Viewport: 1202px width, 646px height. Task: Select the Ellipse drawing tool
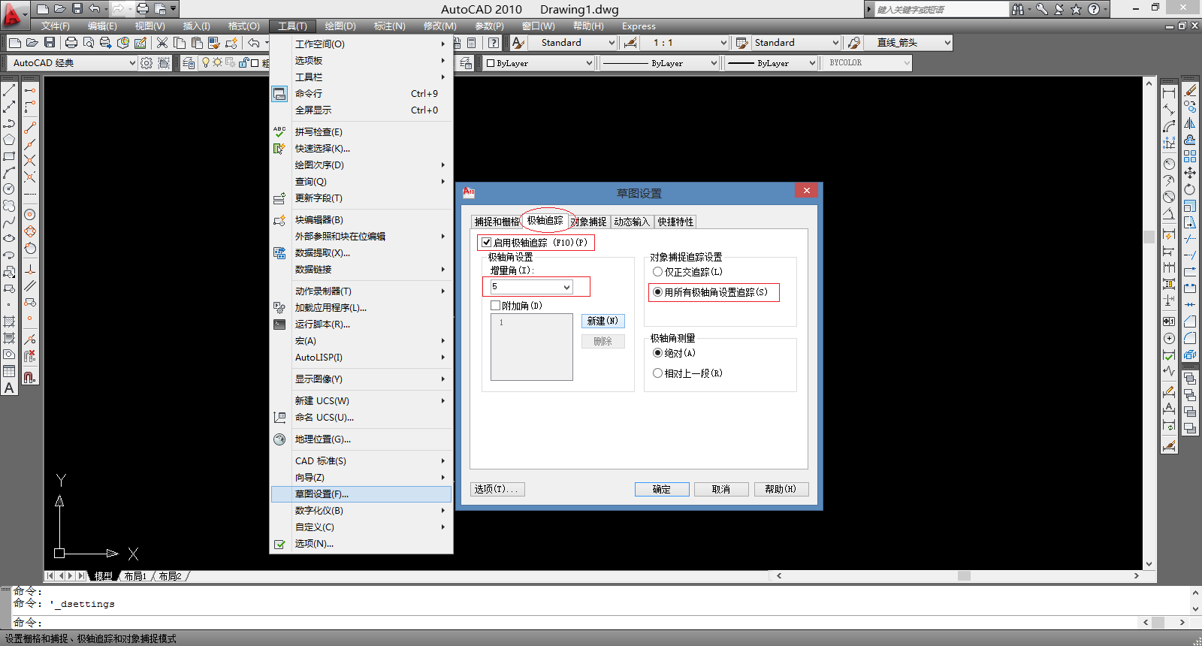point(9,239)
